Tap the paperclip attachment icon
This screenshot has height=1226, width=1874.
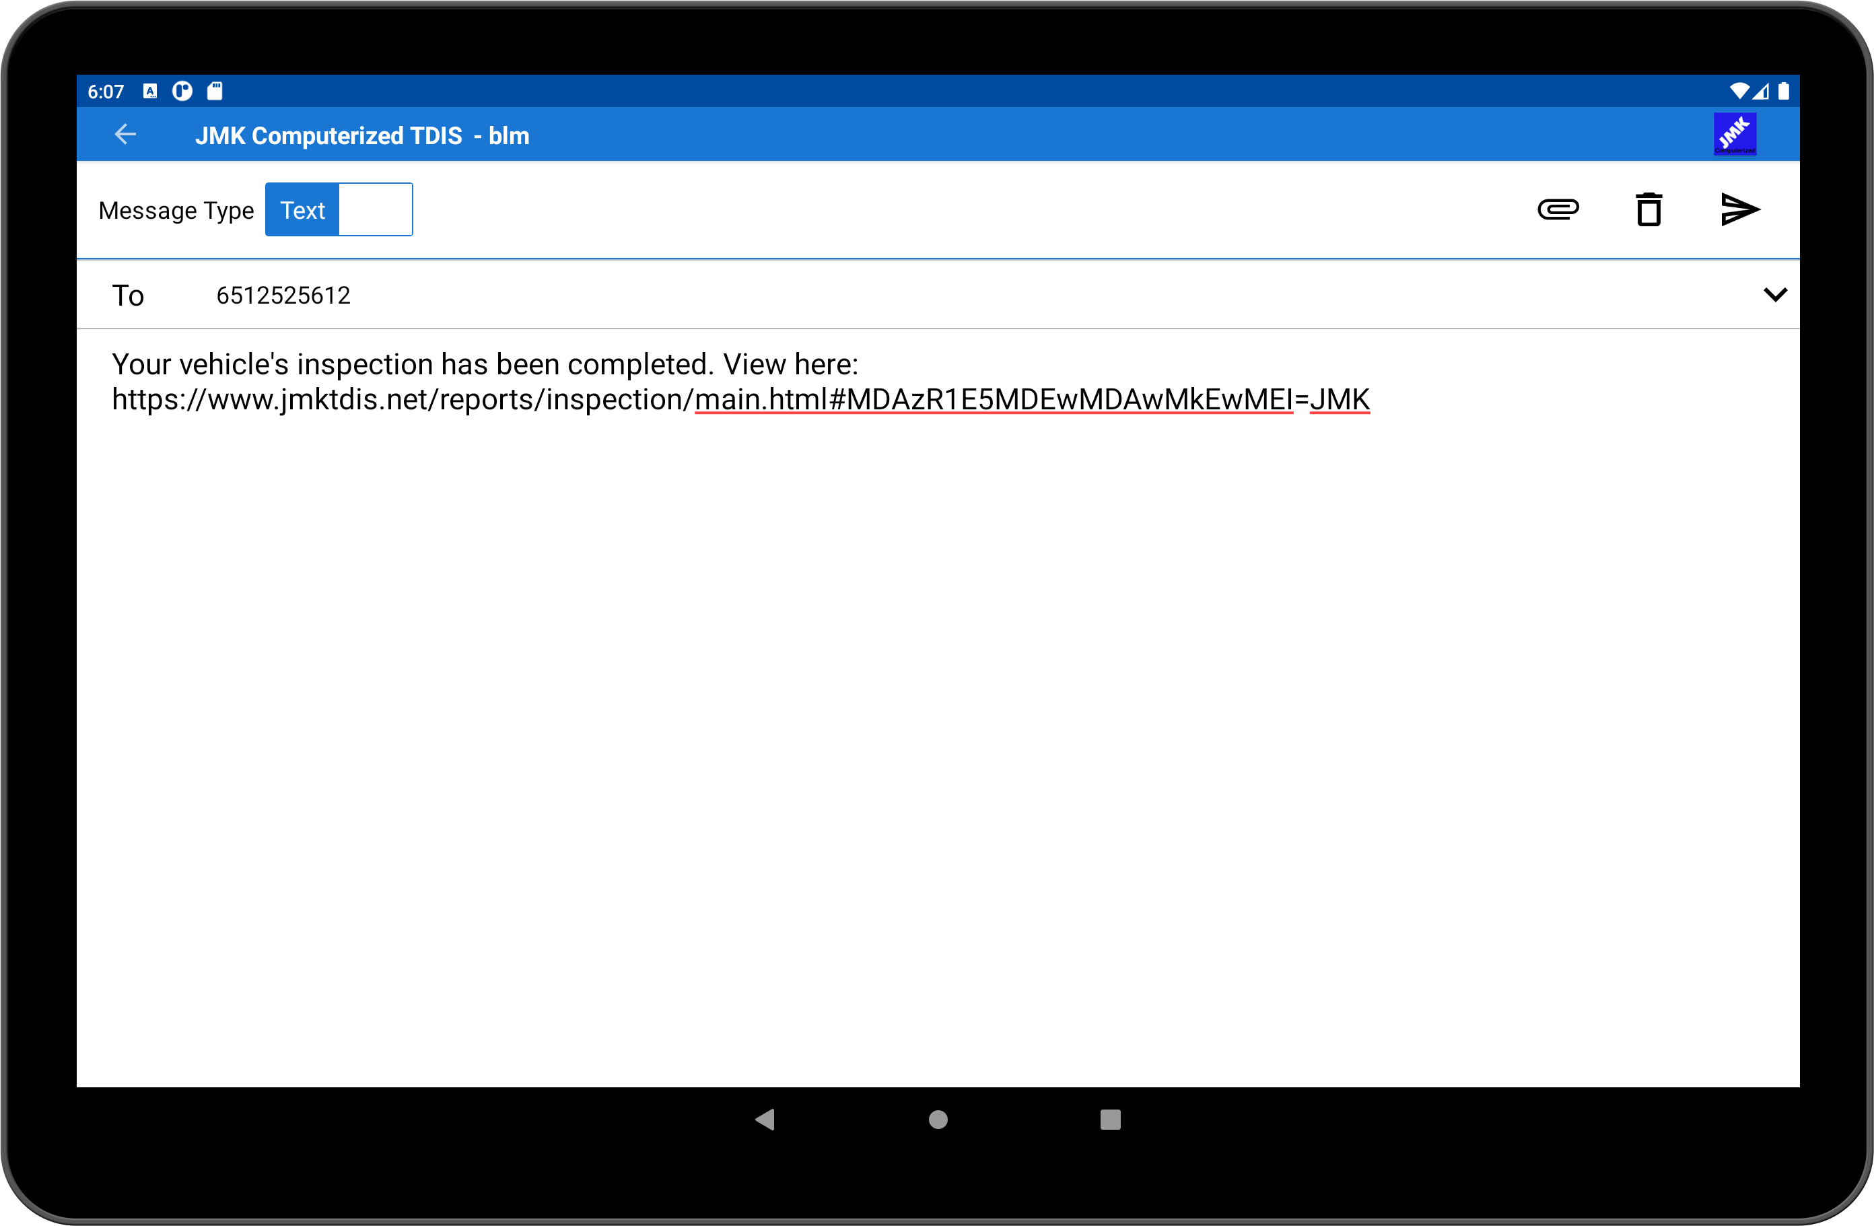pos(1558,209)
